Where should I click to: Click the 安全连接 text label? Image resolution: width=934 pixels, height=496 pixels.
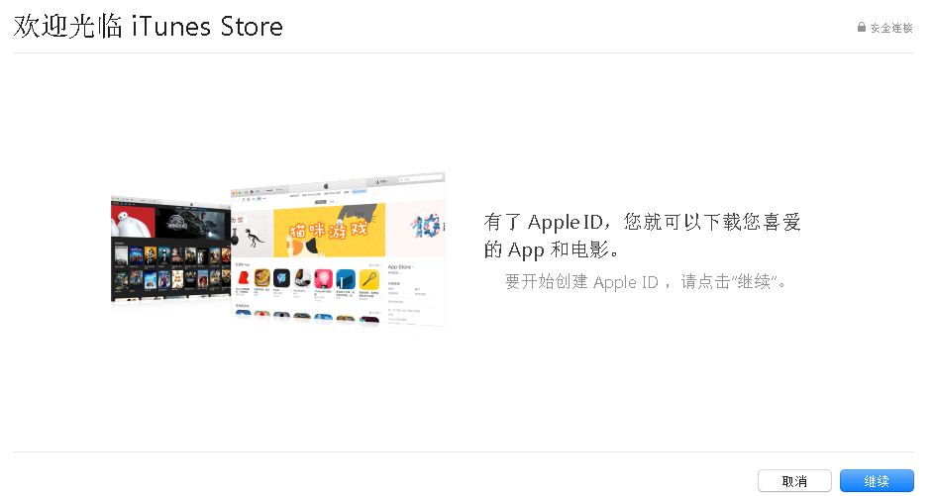[x=891, y=28]
